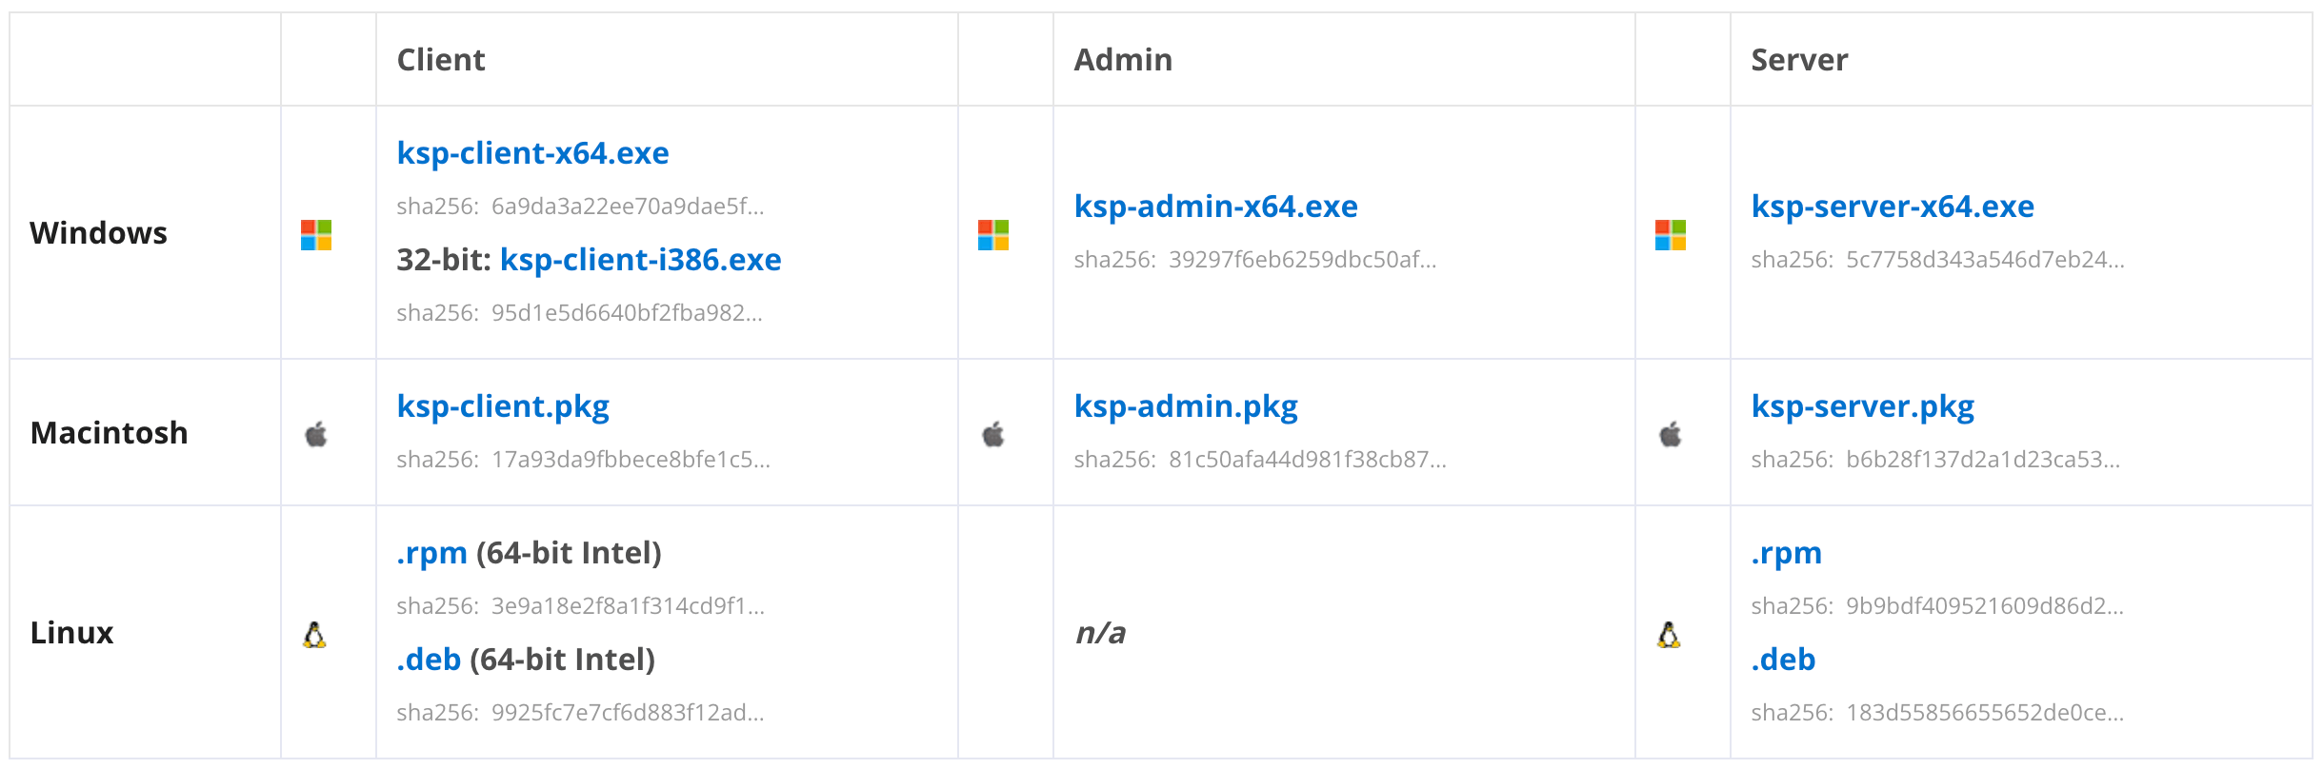This screenshot has width=2324, height=769.
Task: Download the server .deb package for Linux
Action: pyautogui.click(x=1782, y=660)
